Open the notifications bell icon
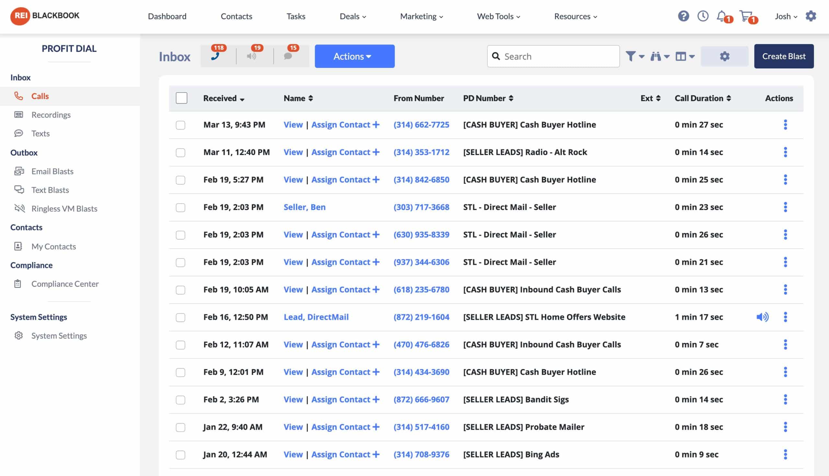829x476 pixels. click(722, 16)
